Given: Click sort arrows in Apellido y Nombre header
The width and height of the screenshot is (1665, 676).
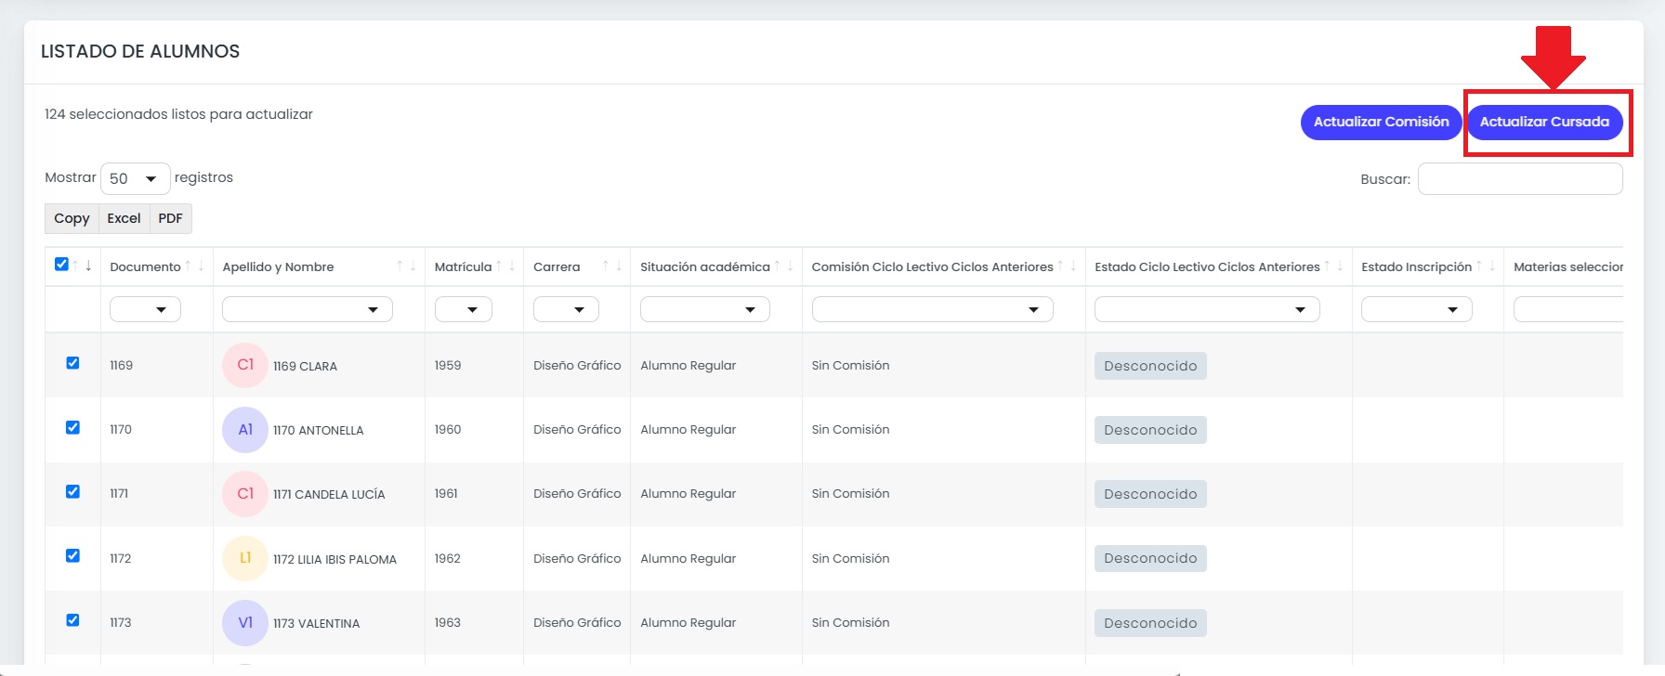Looking at the screenshot, I should (x=406, y=266).
